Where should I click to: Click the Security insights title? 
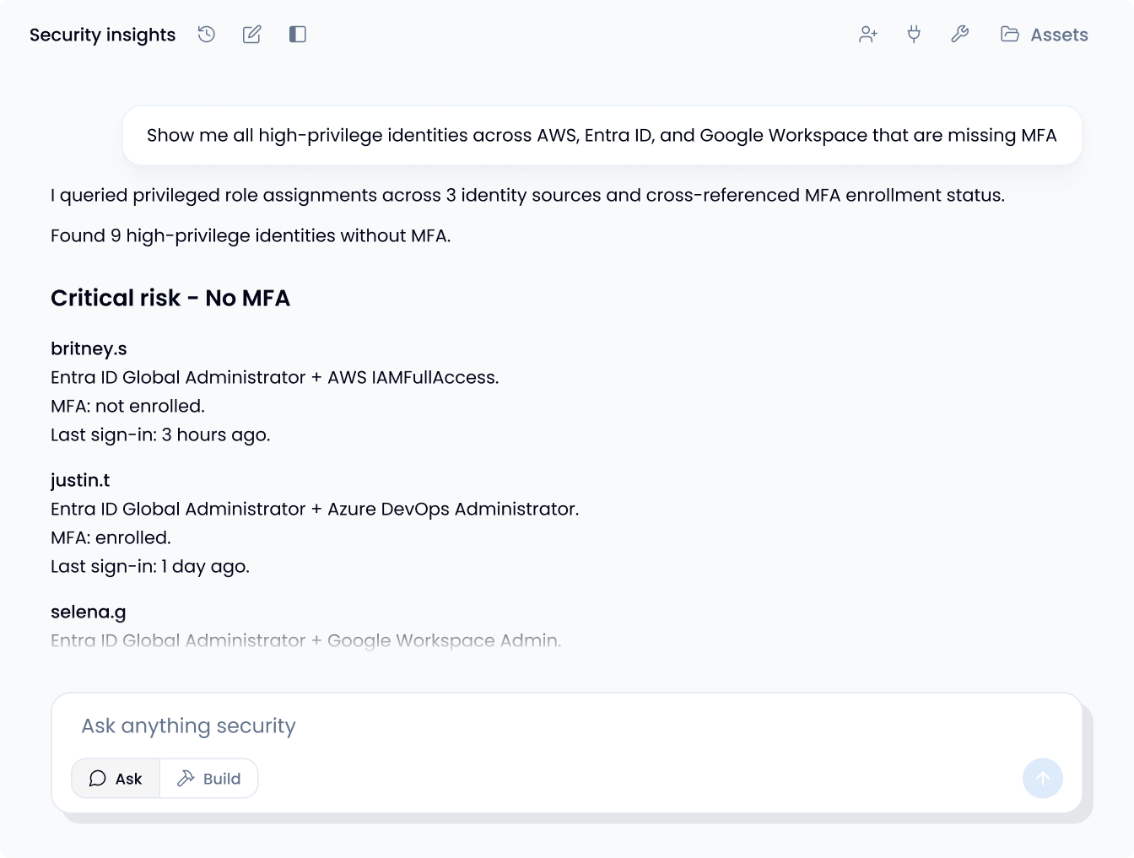click(102, 35)
